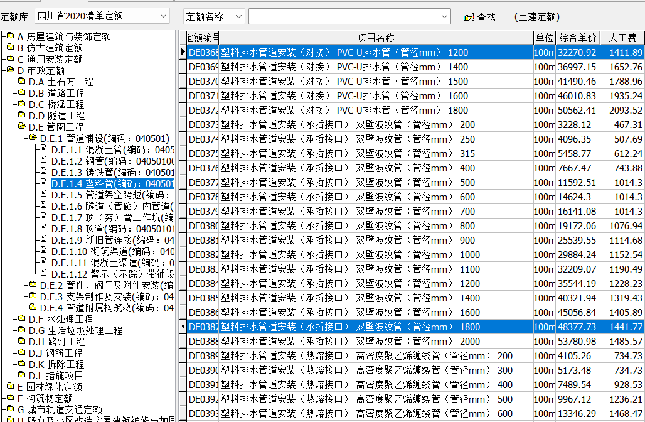Select row DE0384 双壁波纹管 1200
Image resolution: width=645 pixels, height=422 pixels.
415,284
